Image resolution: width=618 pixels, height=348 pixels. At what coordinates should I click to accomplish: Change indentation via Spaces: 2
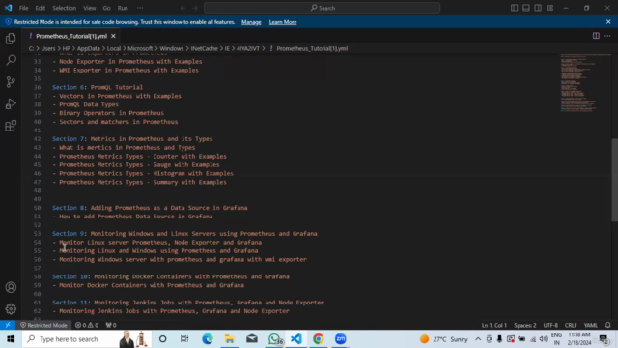pos(524,325)
